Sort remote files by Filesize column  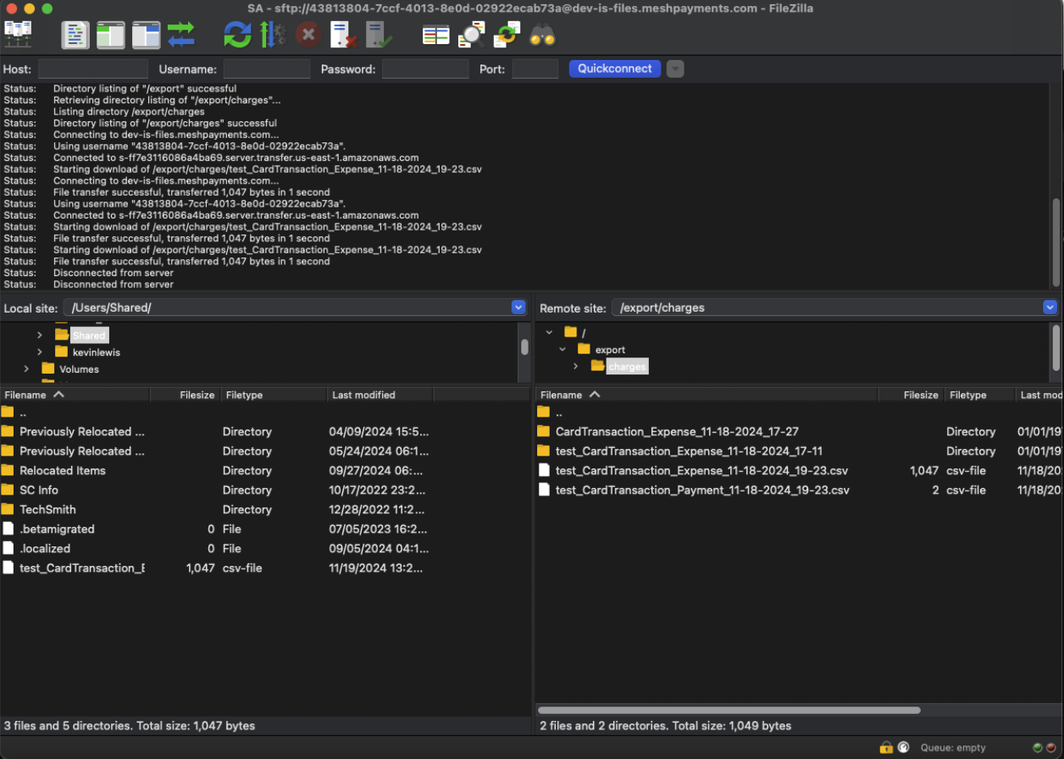coord(912,395)
